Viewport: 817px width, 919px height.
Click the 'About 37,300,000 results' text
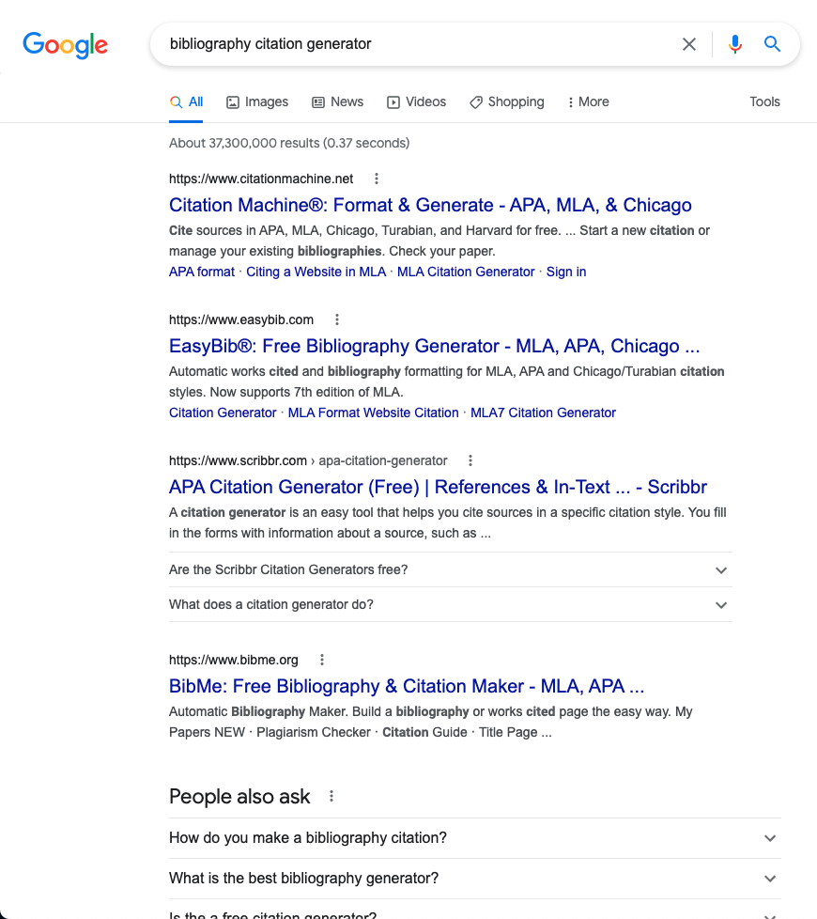289,143
